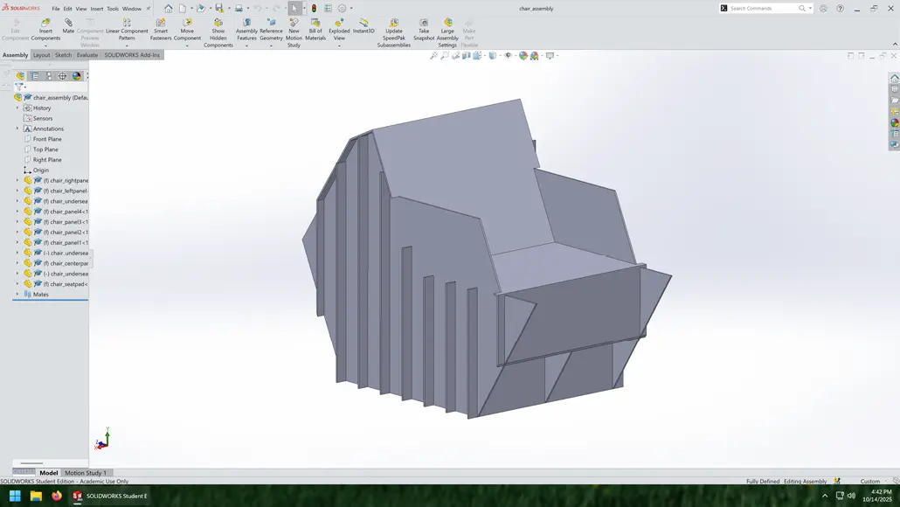Image resolution: width=900 pixels, height=507 pixels.
Task: Open the Bill of Materials tool
Action: click(x=315, y=27)
